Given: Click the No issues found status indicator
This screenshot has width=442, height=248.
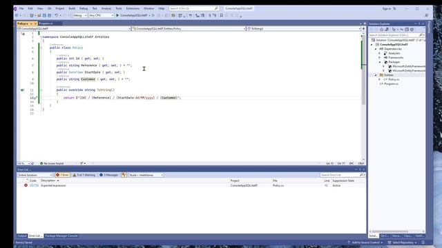Looking at the screenshot, I should 52,163.
